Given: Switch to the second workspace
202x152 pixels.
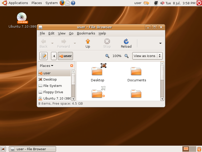Looking at the screenshot, I should click(x=193, y=149).
